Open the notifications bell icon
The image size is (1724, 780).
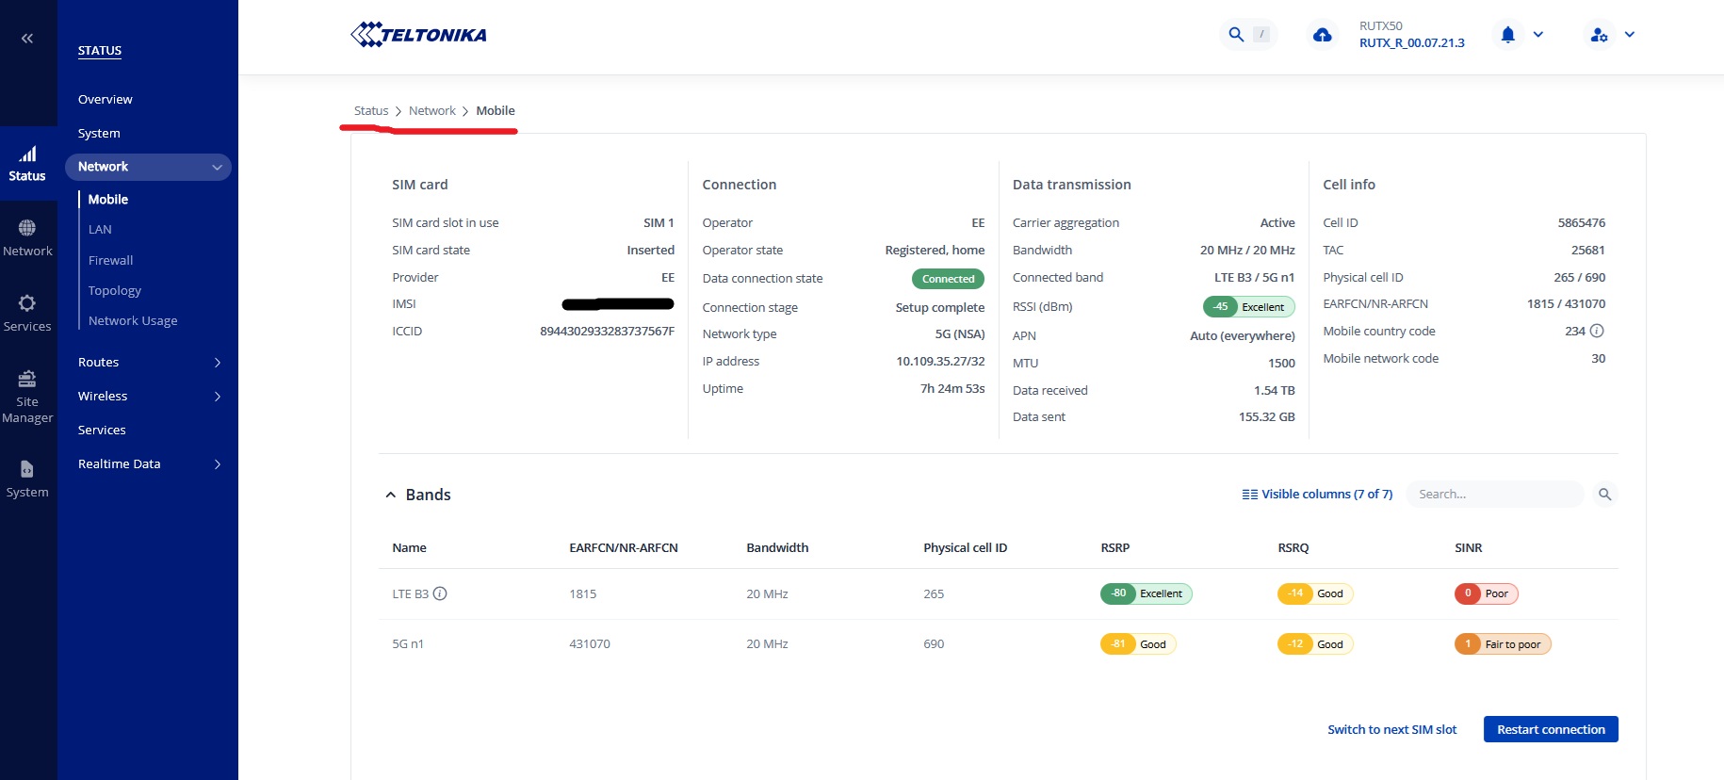point(1507,35)
